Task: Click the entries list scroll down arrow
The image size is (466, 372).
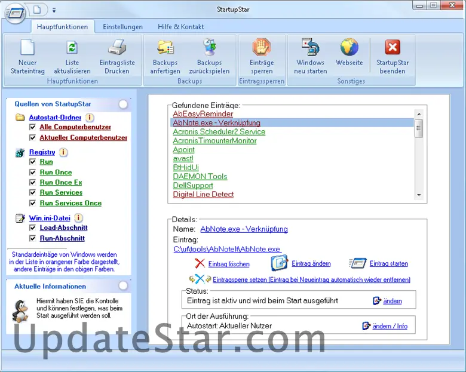Action: [419, 195]
